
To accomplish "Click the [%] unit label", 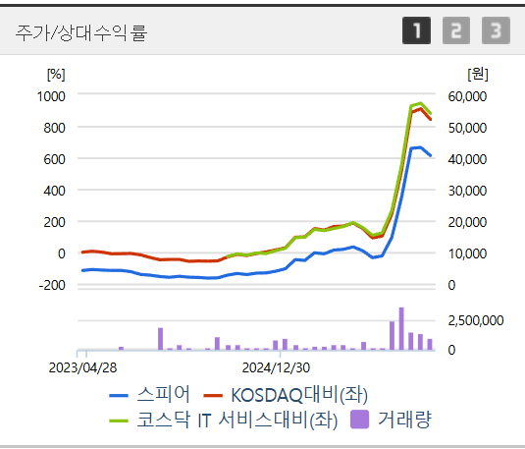I will [56, 75].
